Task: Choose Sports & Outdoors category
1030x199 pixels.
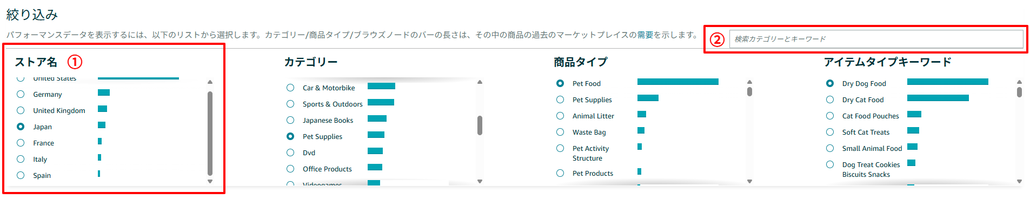Action: click(x=290, y=104)
